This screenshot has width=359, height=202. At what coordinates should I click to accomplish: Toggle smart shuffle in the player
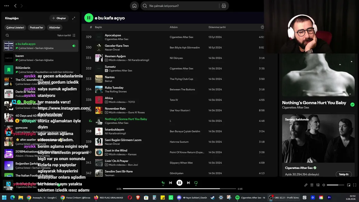[x=163, y=183]
